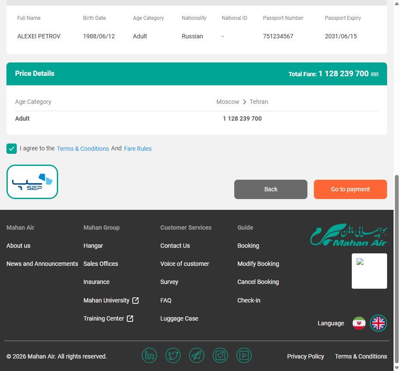
Task: Click the page vertical scrollbar thumb
Action: coord(397,269)
